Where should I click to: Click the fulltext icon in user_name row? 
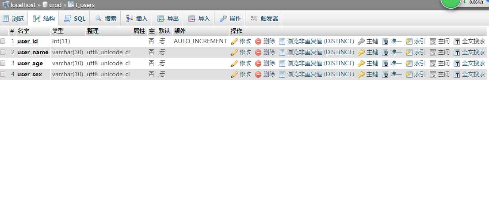pos(457,52)
